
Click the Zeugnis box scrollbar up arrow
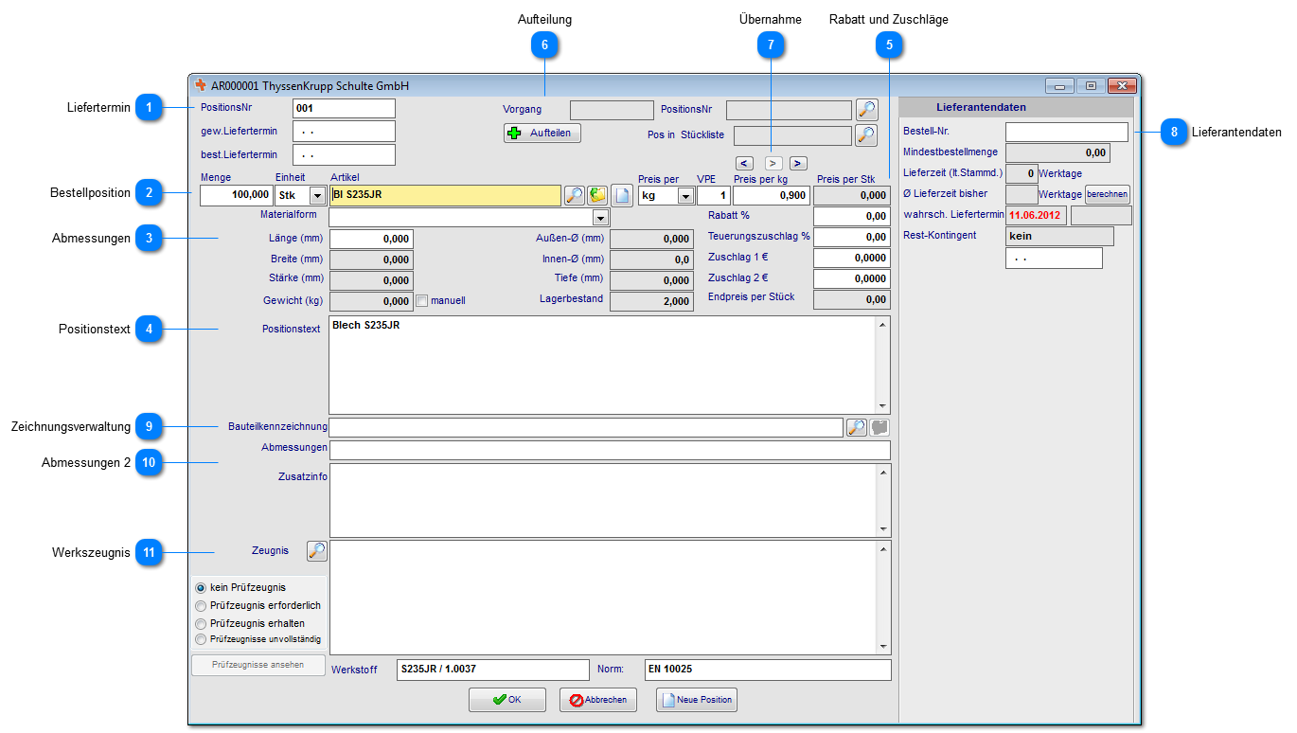[883, 548]
